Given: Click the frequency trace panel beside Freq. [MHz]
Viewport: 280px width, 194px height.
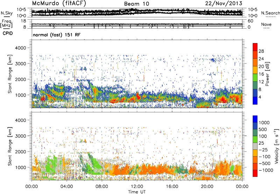Looking at the screenshot, I should (x=137, y=24).
